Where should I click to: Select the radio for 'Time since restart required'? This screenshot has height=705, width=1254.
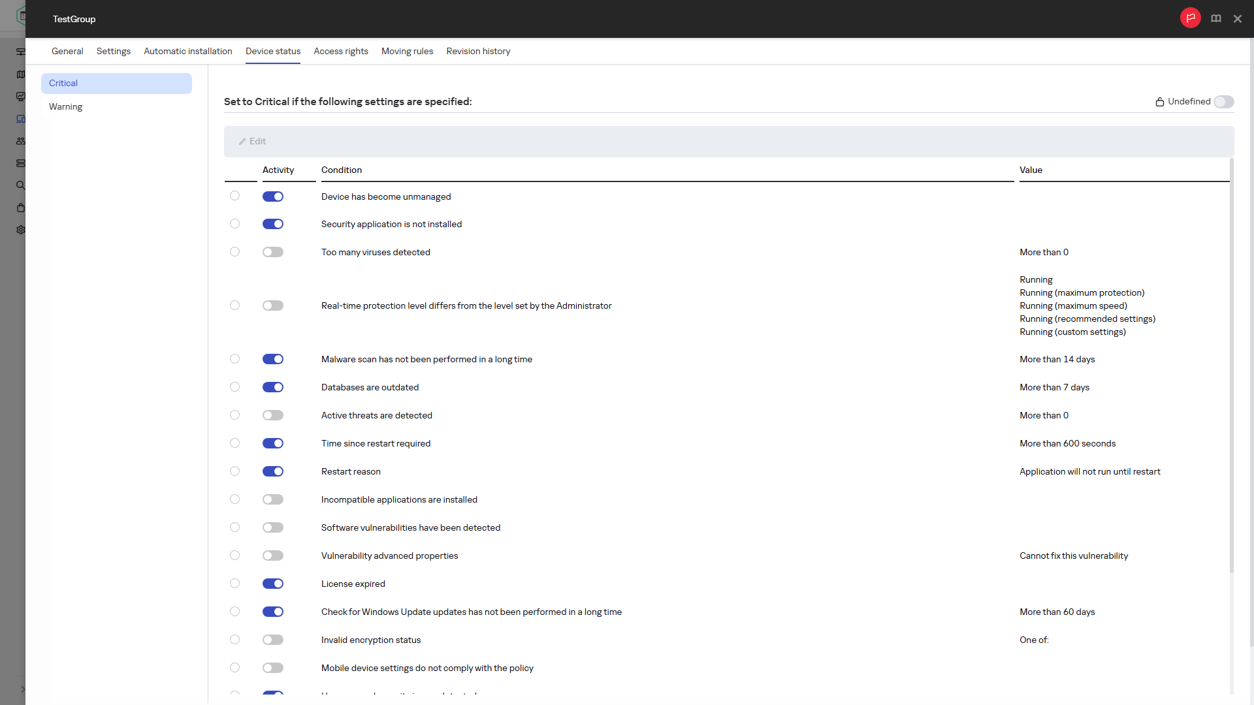click(x=234, y=443)
